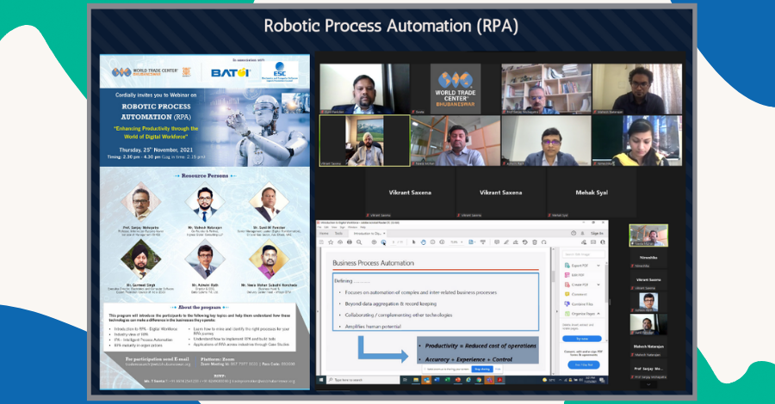
Task: Click the Send by email envelope icon
Action: click(593, 242)
